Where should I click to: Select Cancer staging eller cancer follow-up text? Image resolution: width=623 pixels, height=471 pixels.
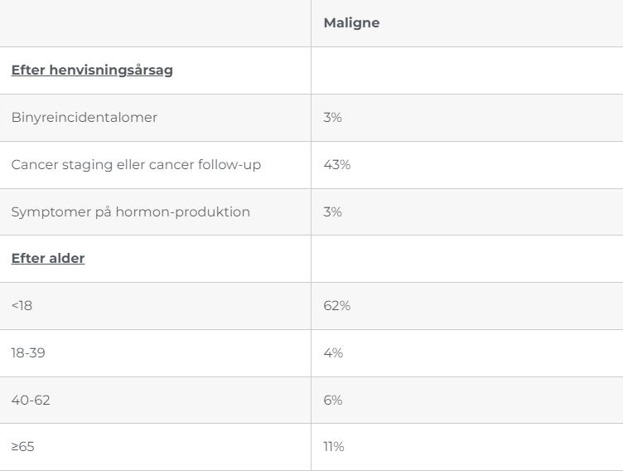(136, 165)
